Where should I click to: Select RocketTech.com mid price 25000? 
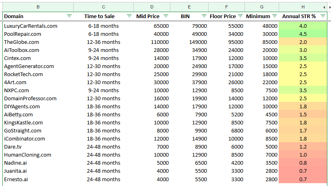[x=152, y=74]
